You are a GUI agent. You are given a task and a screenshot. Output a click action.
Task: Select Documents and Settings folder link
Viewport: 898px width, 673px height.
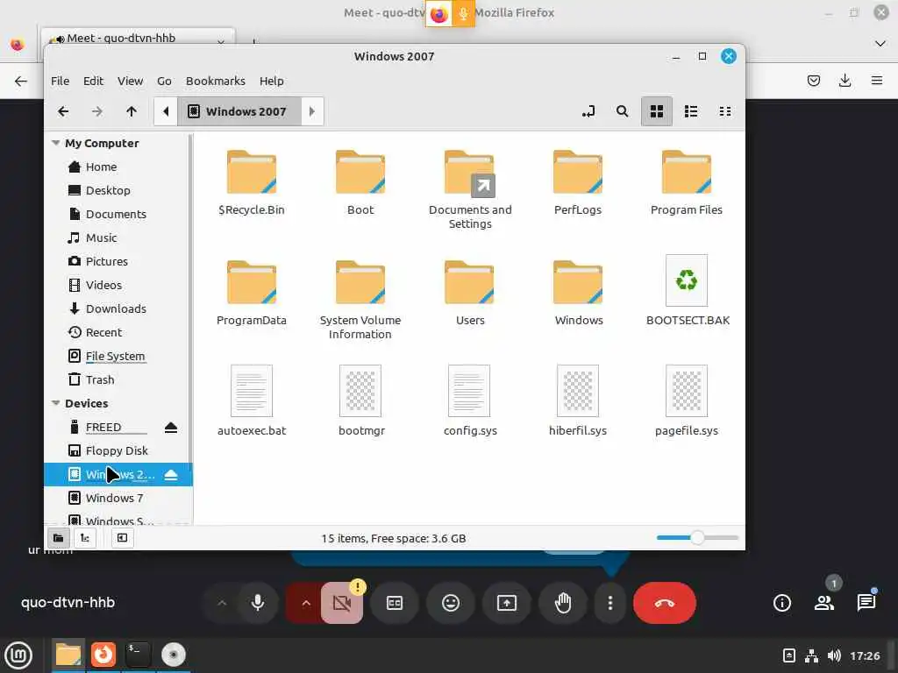470,190
